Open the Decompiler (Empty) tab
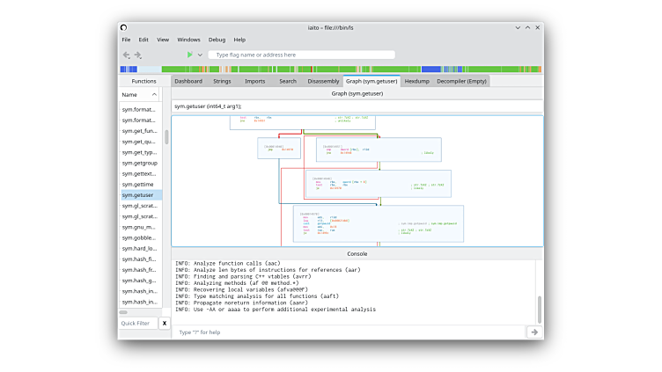662x372 pixels. click(x=464, y=81)
